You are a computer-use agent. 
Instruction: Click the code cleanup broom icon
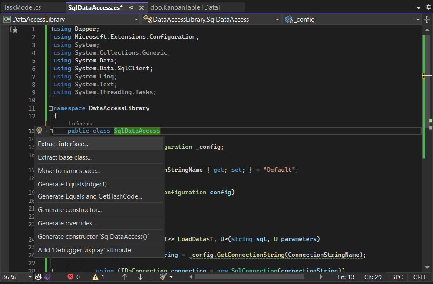pyautogui.click(x=163, y=277)
